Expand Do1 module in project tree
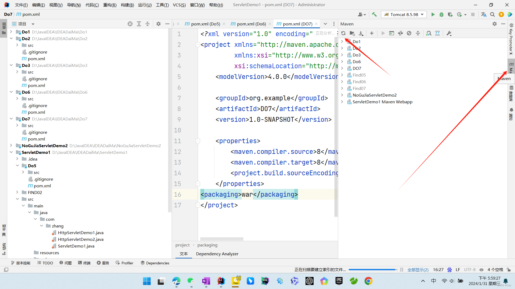 tap(11, 32)
